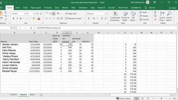
Task: Click the Share button
Action: pos(172,8)
